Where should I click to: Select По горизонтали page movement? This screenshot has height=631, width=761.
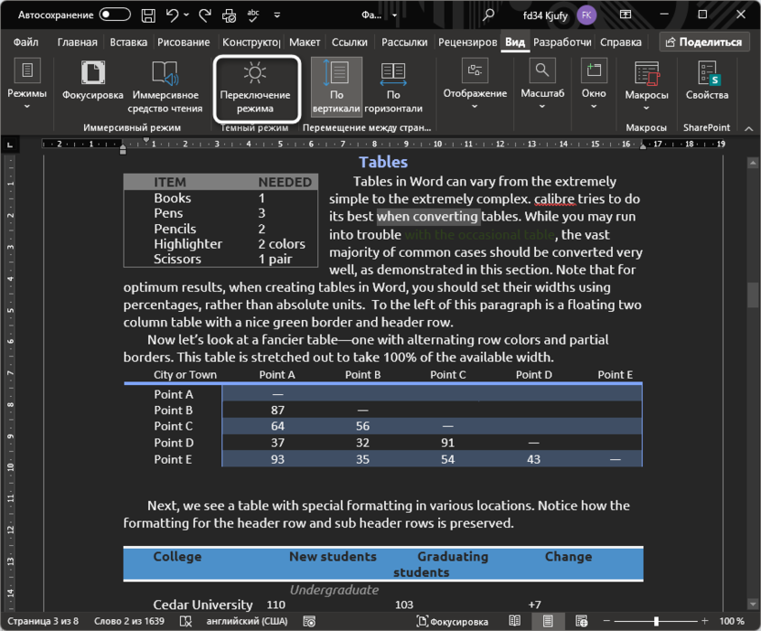(393, 88)
